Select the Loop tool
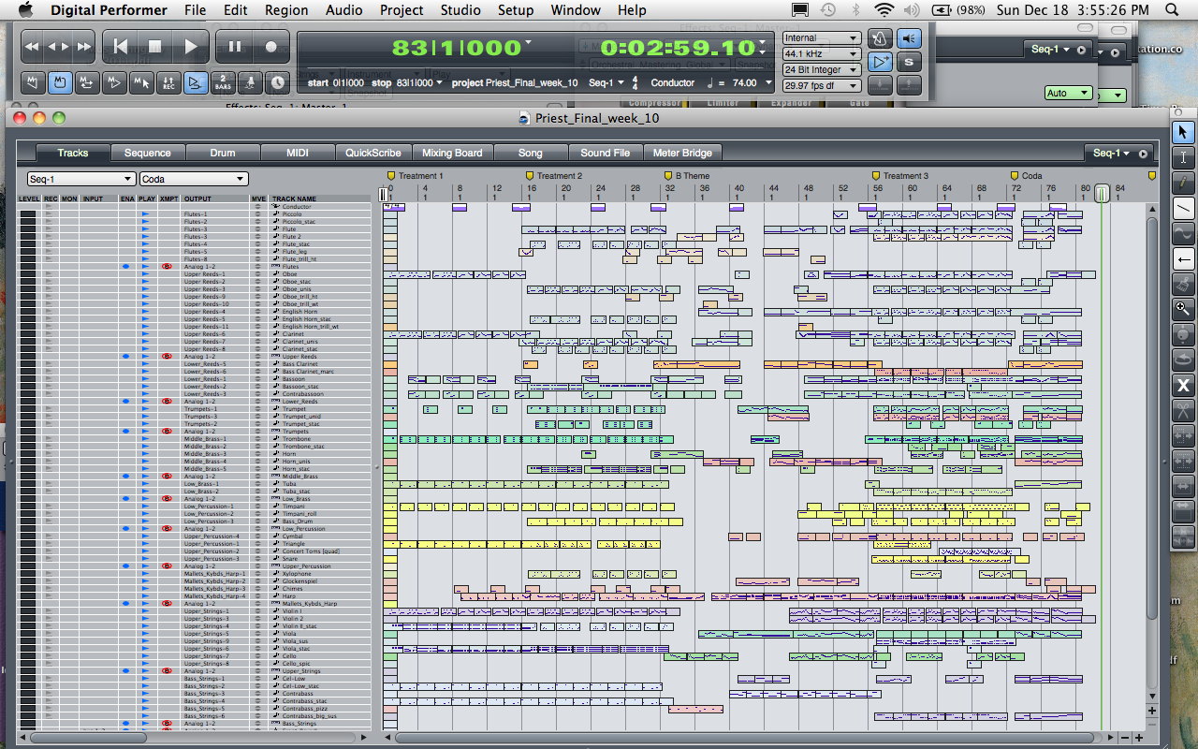 (1183, 360)
